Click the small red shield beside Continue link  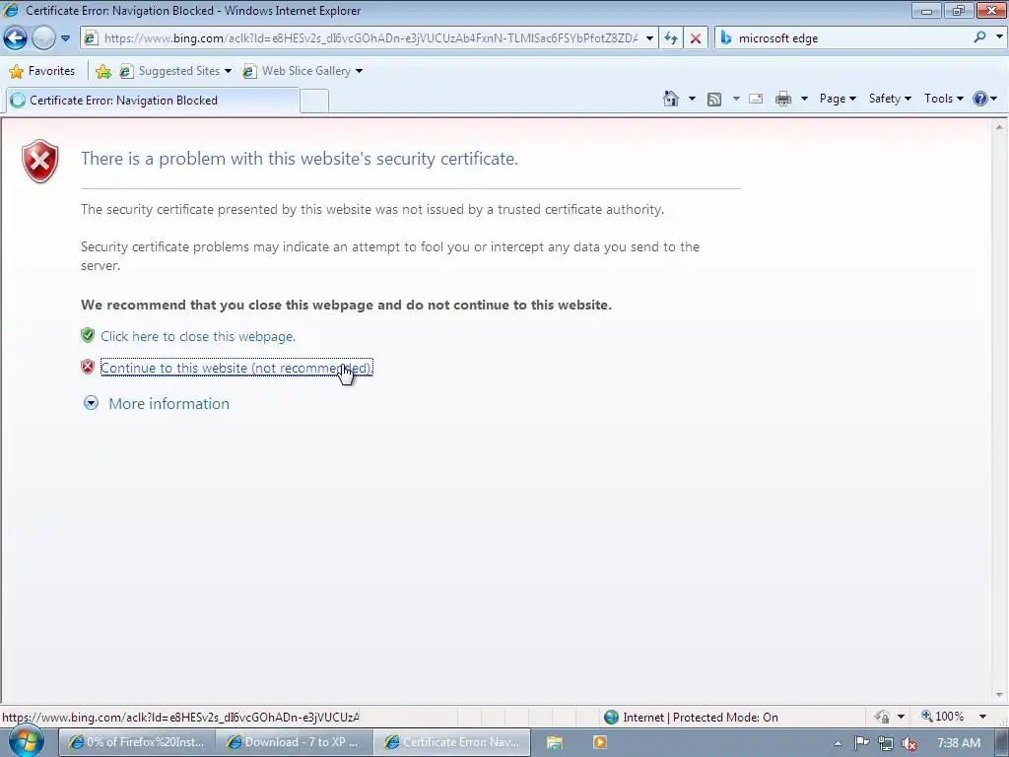[x=88, y=367]
